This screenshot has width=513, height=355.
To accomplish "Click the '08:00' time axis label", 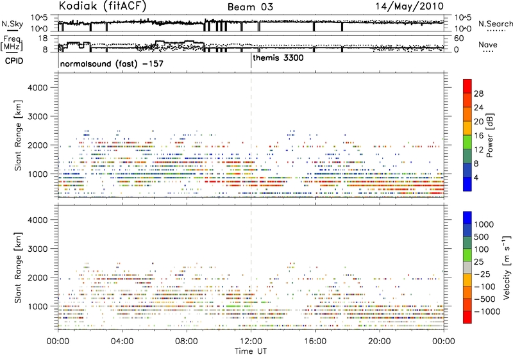I will (x=187, y=341).
